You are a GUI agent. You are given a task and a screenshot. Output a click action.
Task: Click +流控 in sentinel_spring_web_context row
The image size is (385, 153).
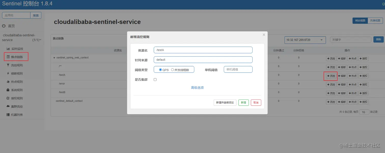(331, 59)
